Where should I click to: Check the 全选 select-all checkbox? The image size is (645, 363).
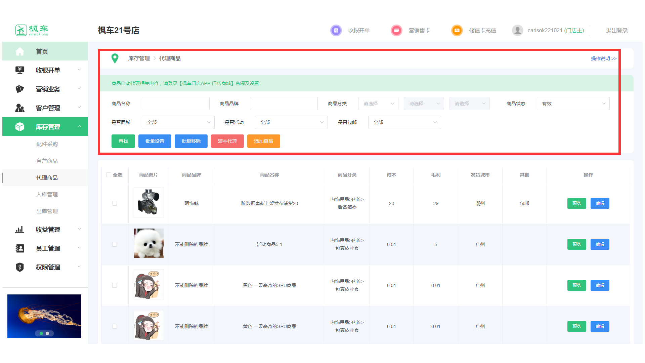pyautogui.click(x=109, y=175)
